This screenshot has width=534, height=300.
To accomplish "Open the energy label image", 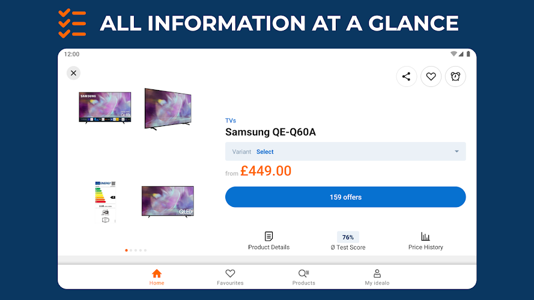I will pos(105,202).
